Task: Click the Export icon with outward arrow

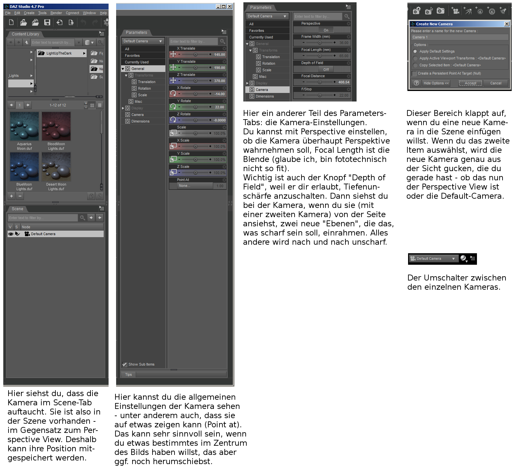Action: [71, 22]
